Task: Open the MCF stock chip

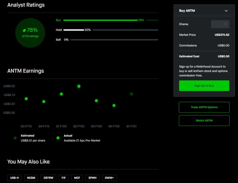Action: [77, 178]
